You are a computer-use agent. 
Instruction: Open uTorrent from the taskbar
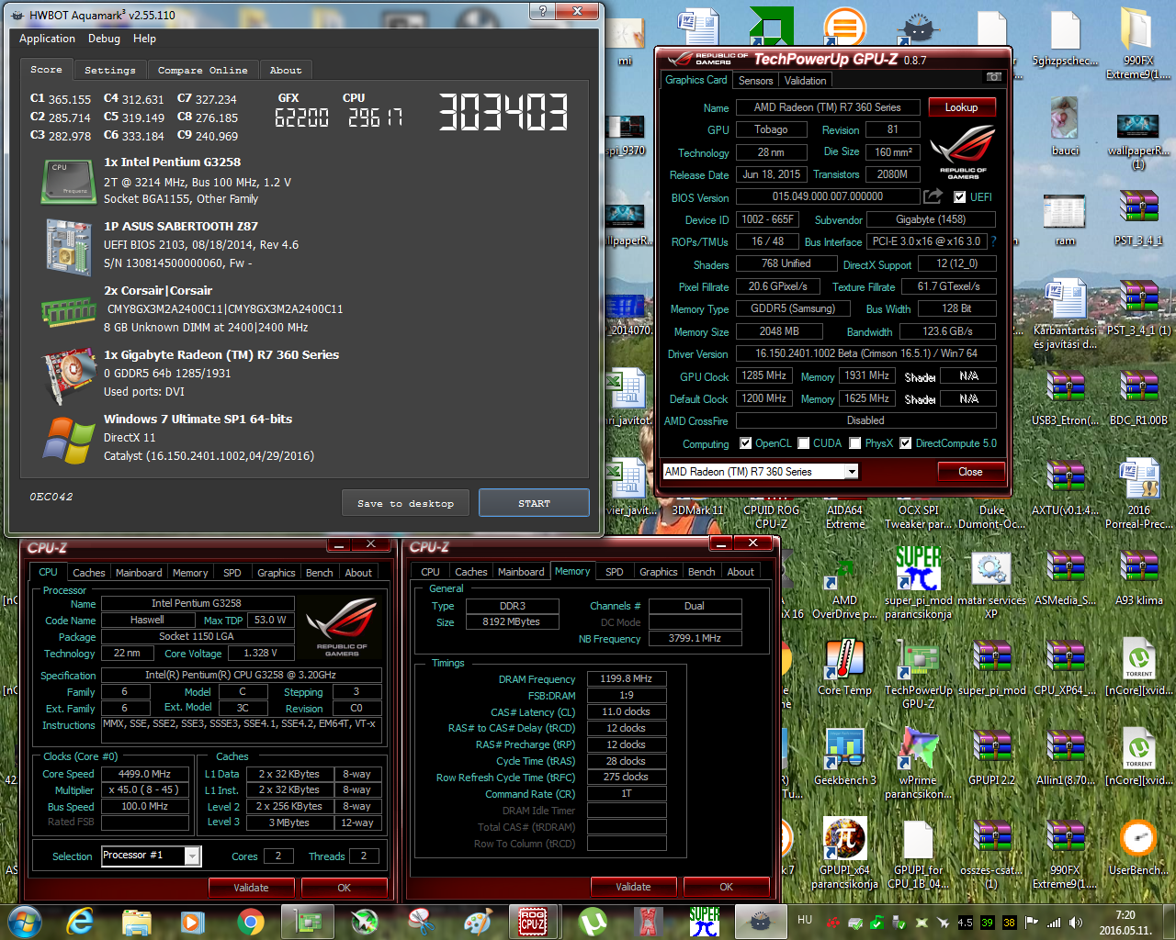click(x=592, y=922)
